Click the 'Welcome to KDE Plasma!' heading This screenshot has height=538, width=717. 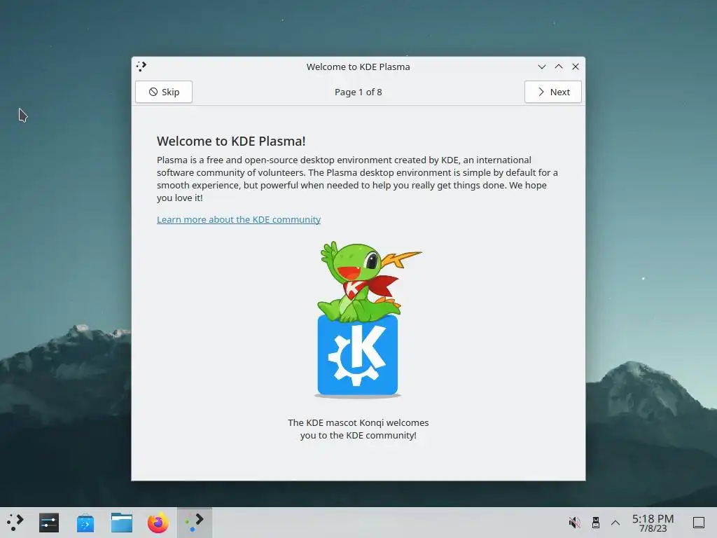231,141
